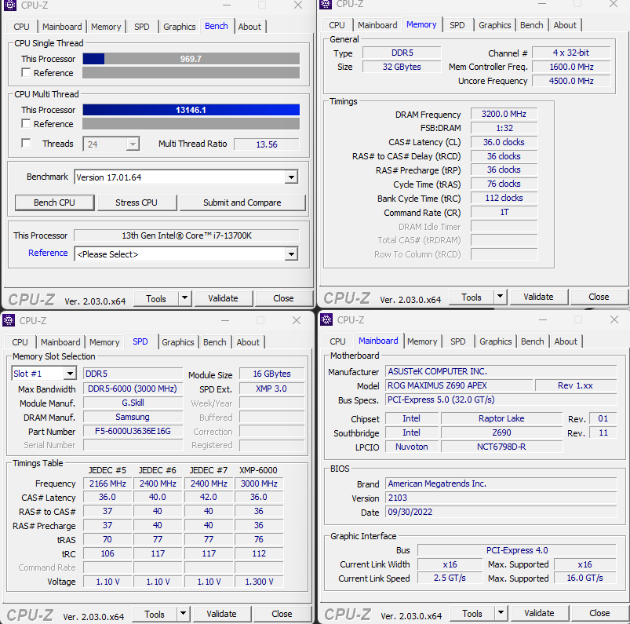Click the Multi Thread Ratio field showing 13.56
630x624 pixels.
pos(267,144)
